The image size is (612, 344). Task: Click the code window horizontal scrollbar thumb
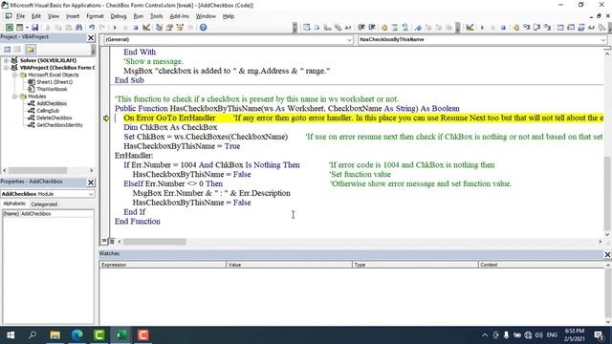point(155,242)
